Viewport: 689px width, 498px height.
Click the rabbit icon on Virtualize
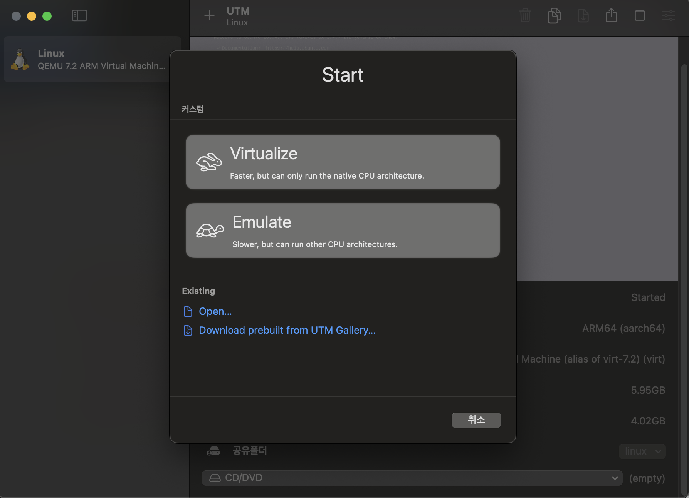pos(209,162)
